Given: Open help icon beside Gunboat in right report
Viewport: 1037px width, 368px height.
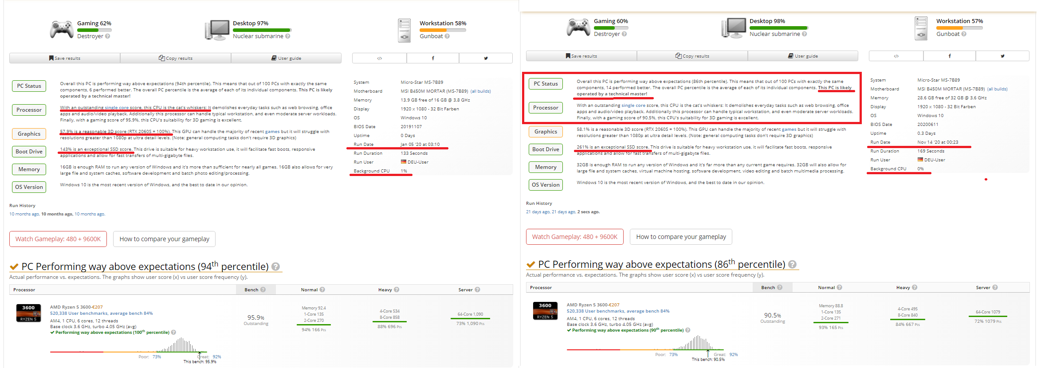Looking at the screenshot, I should pyautogui.click(x=964, y=34).
